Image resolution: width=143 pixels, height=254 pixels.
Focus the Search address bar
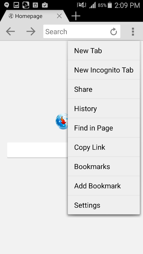[76, 31]
